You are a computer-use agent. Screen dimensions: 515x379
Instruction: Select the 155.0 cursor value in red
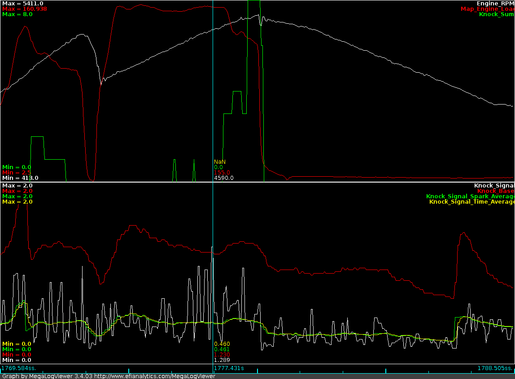coord(222,173)
